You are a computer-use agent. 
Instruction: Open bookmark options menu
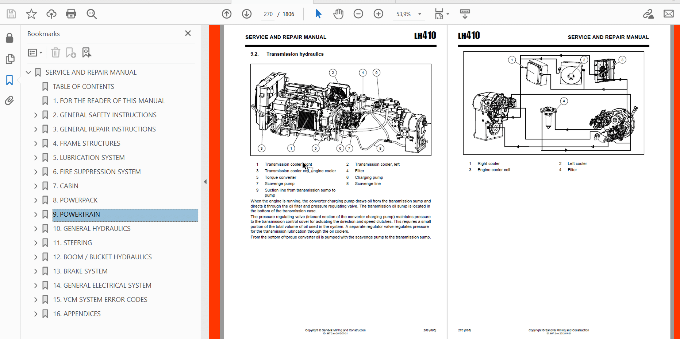click(35, 53)
